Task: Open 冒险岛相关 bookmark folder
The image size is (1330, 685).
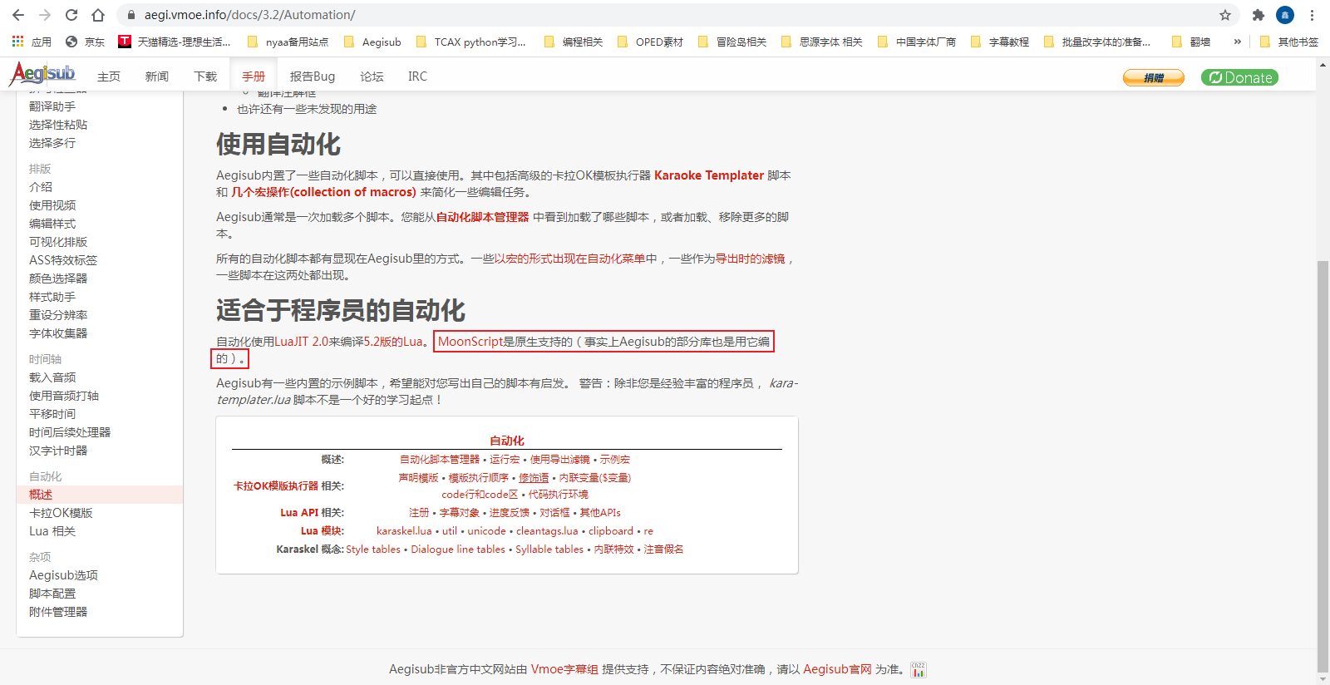Action: click(732, 42)
